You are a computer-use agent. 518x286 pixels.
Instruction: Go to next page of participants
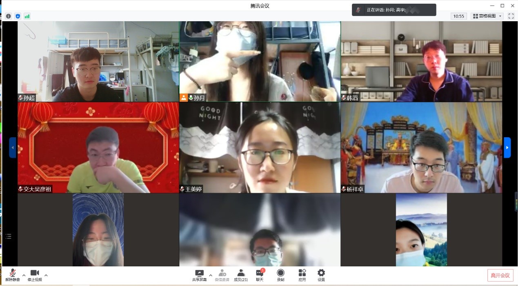[x=507, y=147]
